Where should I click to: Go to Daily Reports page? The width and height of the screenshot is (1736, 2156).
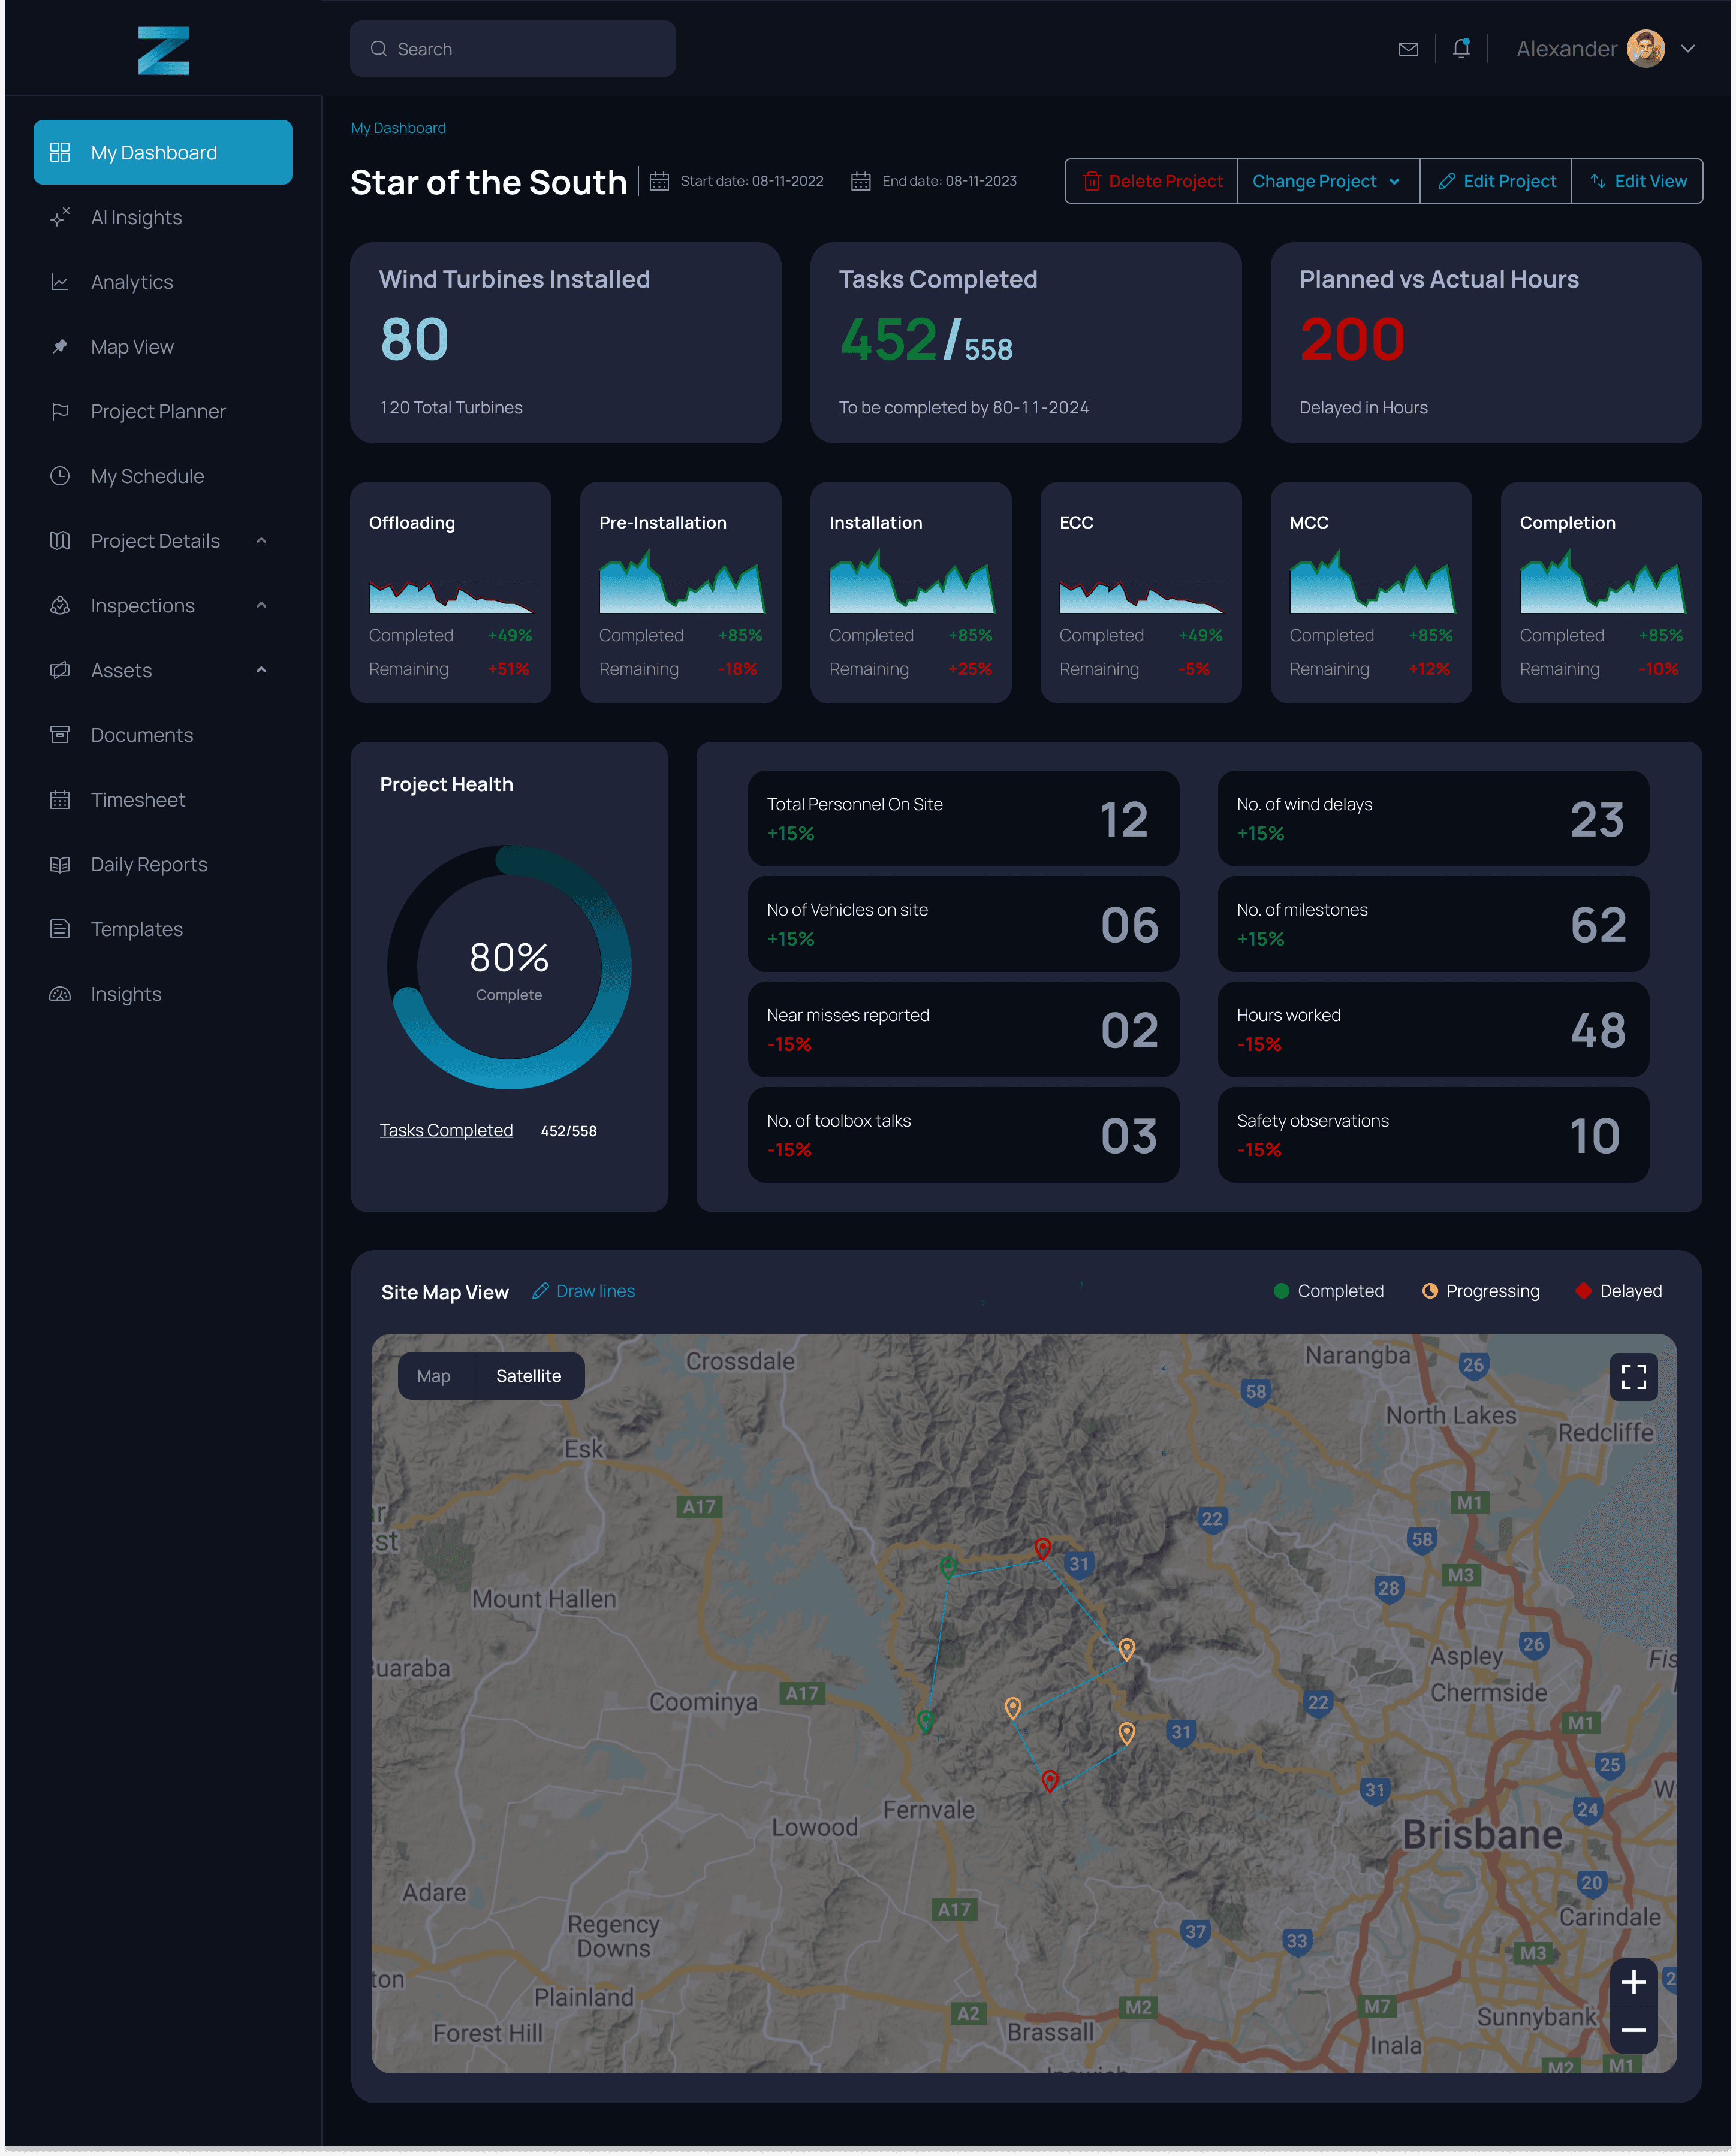(148, 865)
